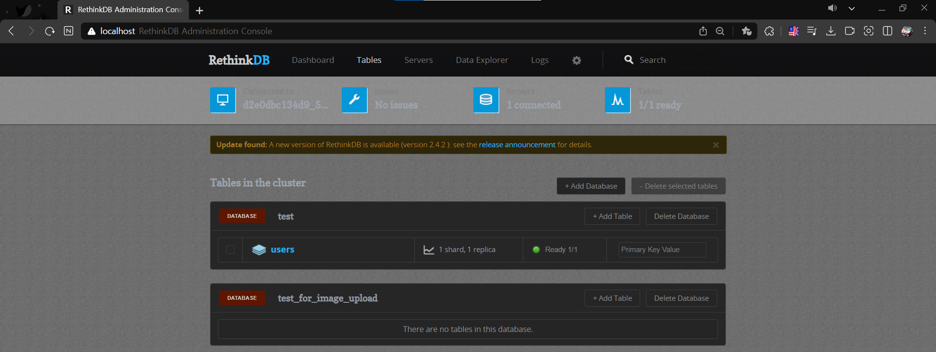Click the '1 shard, 1 replica' text
This screenshot has height=352, width=936.
[467, 250]
